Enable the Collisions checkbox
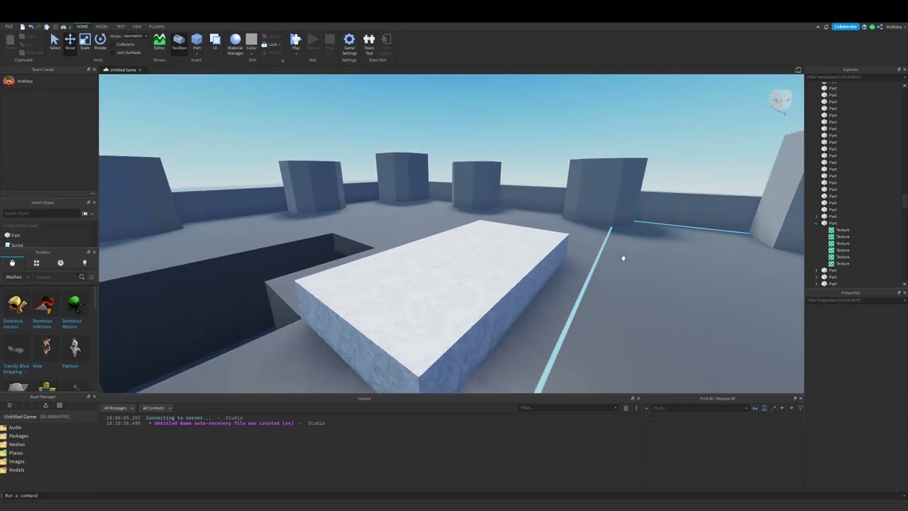The height and width of the screenshot is (511, 908). pos(113,44)
